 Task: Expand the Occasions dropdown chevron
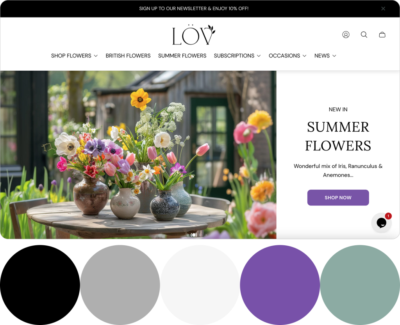pyautogui.click(x=304, y=56)
